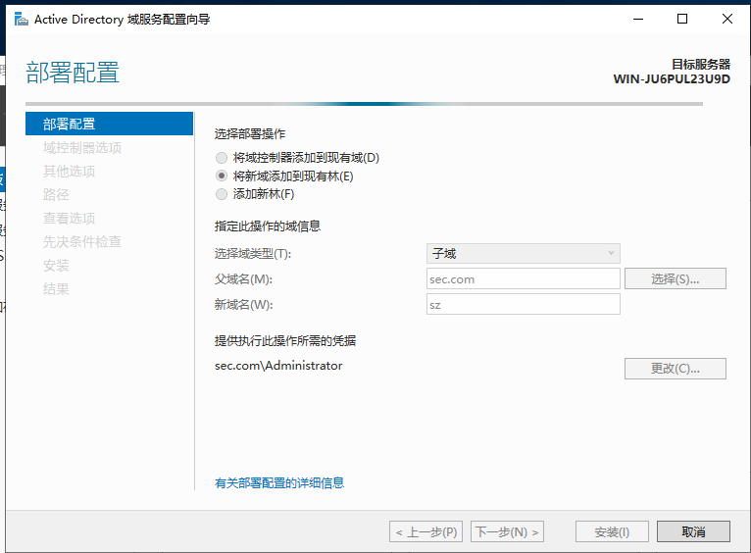Screen dimensions: 751x553
Task: Click the 父域名 field containing sec.com
Action: click(x=524, y=279)
